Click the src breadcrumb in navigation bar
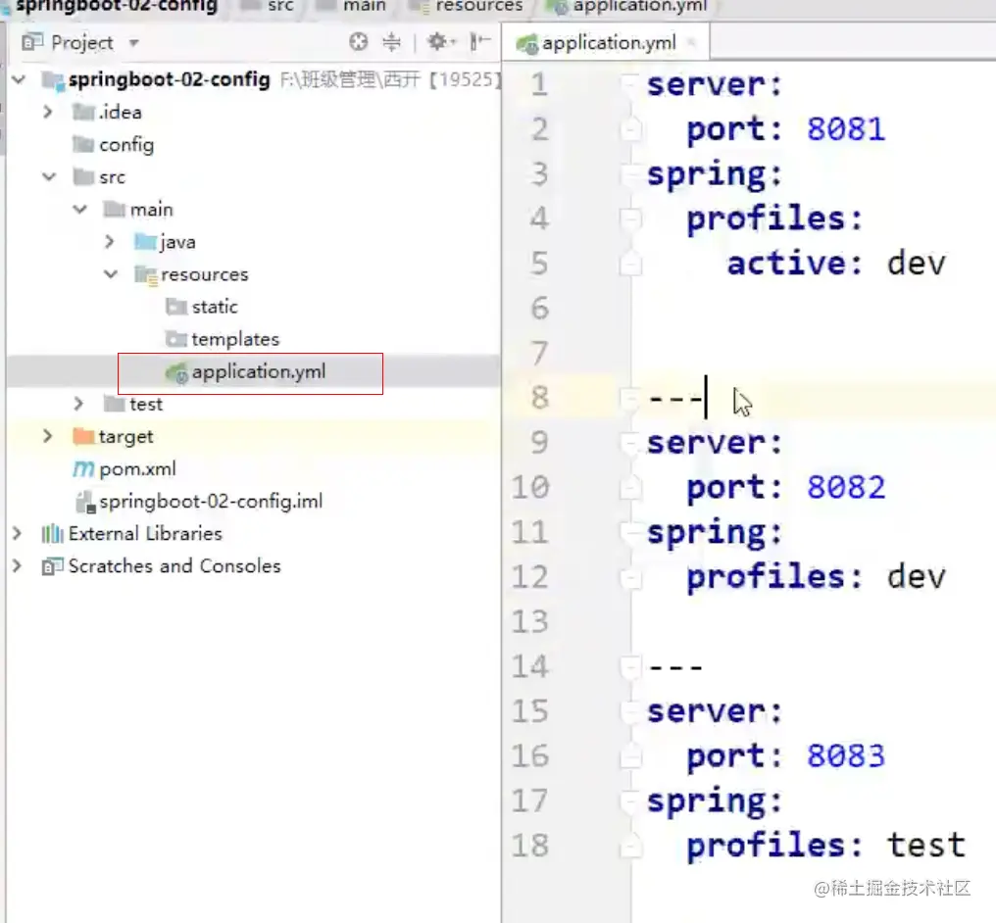996x923 pixels. [x=280, y=6]
